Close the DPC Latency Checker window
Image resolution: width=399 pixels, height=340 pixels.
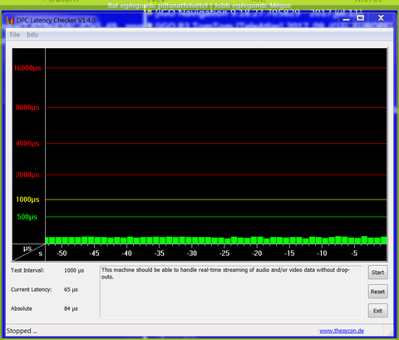[382, 18]
